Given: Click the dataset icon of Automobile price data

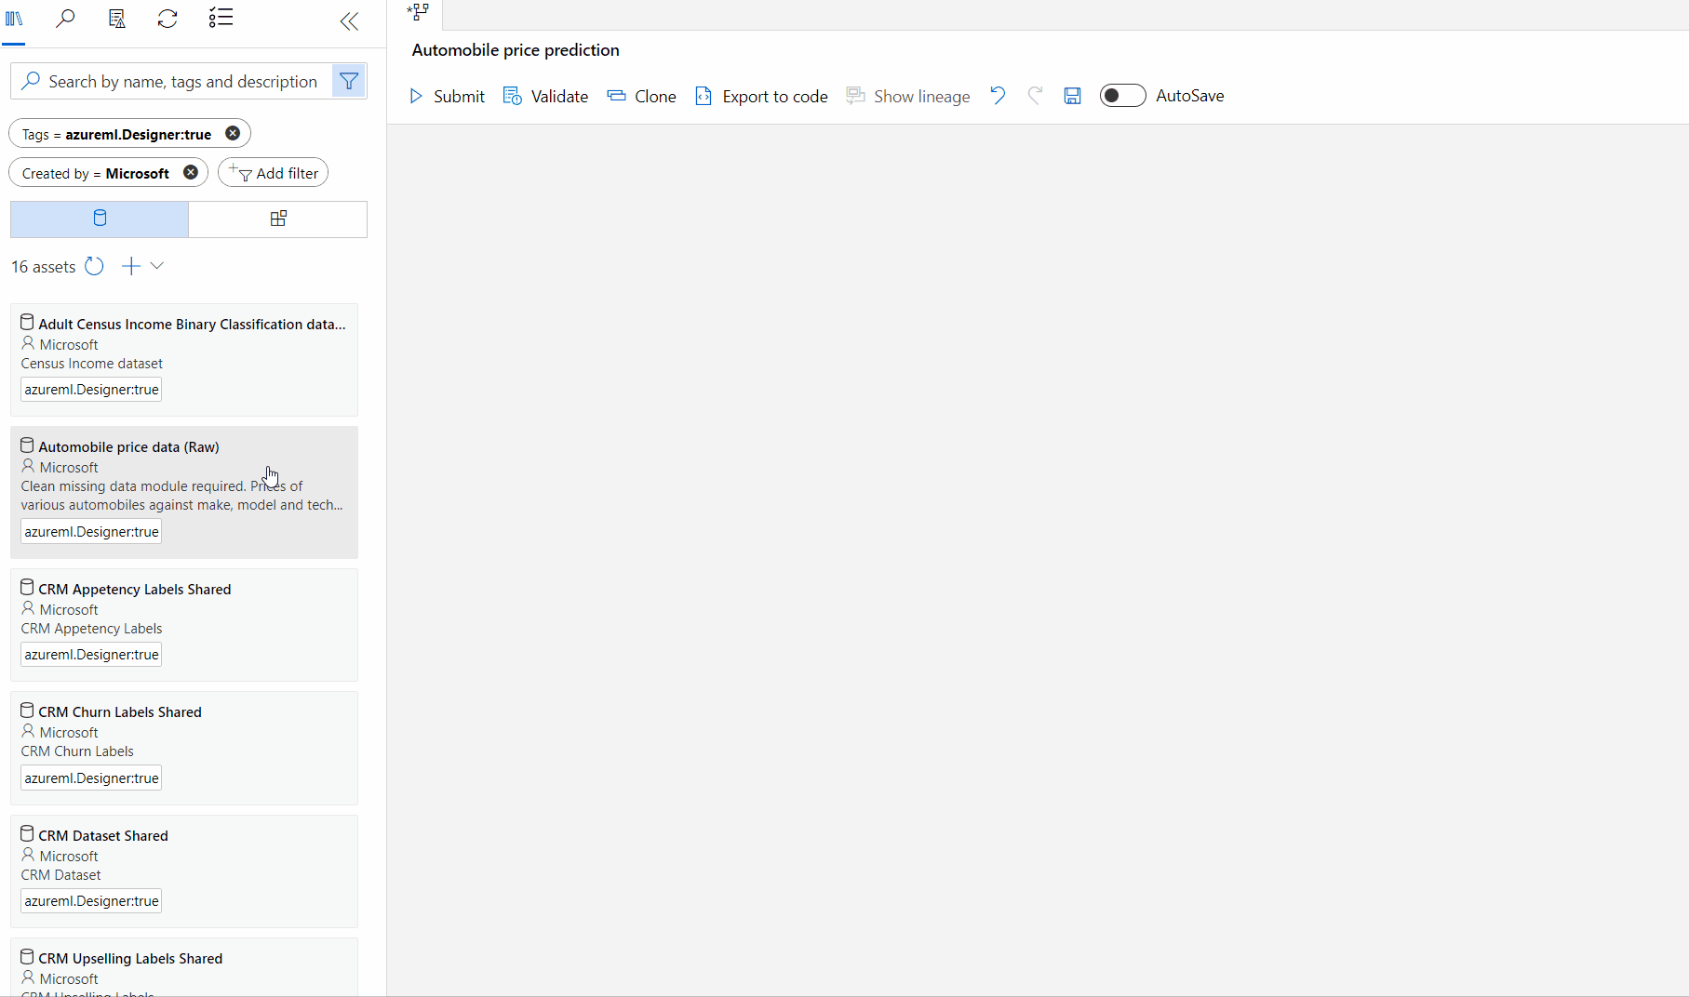Looking at the screenshot, I should 27,445.
